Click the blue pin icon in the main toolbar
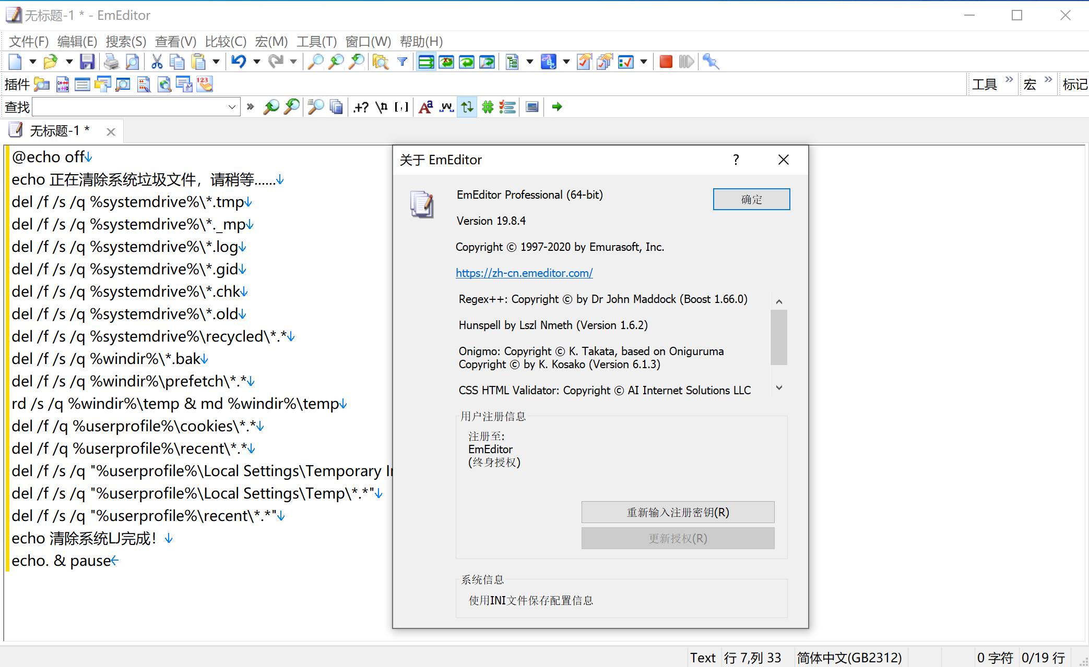 (711, 62)
